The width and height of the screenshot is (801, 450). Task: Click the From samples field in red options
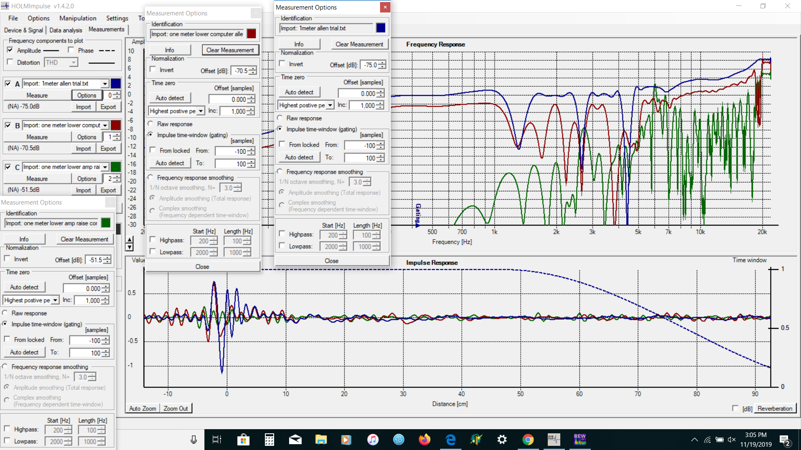click(x=231, y=152)
